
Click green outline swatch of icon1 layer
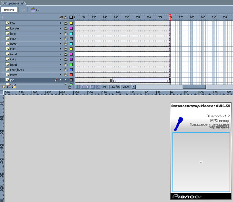tap(71, 64)
